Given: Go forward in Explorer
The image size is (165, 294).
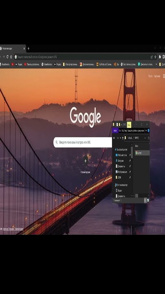Looking at the screenshot, I should coord(118,138).
